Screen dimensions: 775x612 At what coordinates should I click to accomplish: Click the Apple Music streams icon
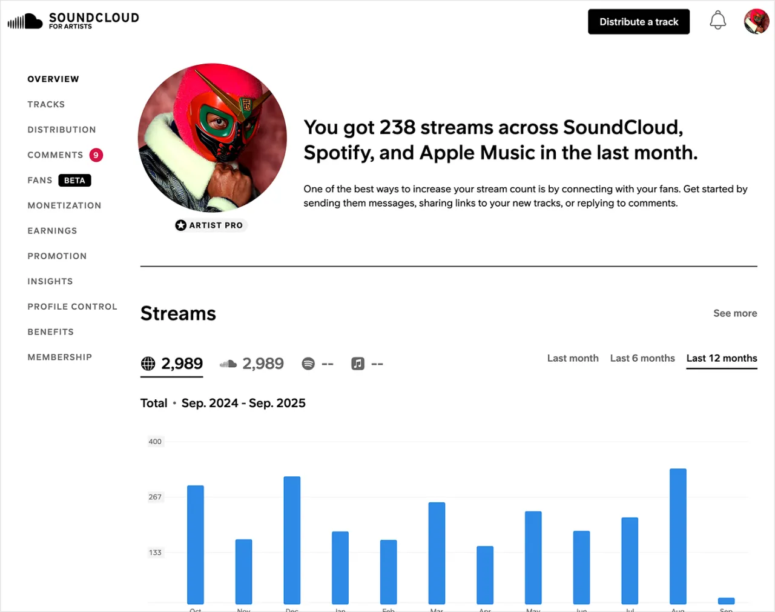[x=357, y=364]
